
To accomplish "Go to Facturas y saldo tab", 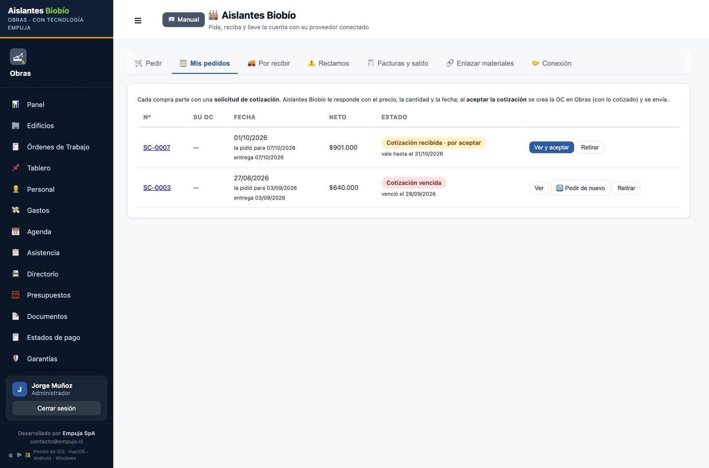I will pyautogui.click(x=397, y=63).
